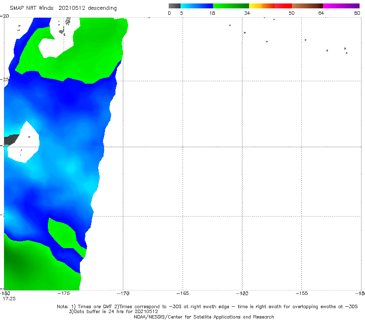Viewport: 365px width, 320px height.
Task: Click the longitude label '-155'
Action: [302, 293]
